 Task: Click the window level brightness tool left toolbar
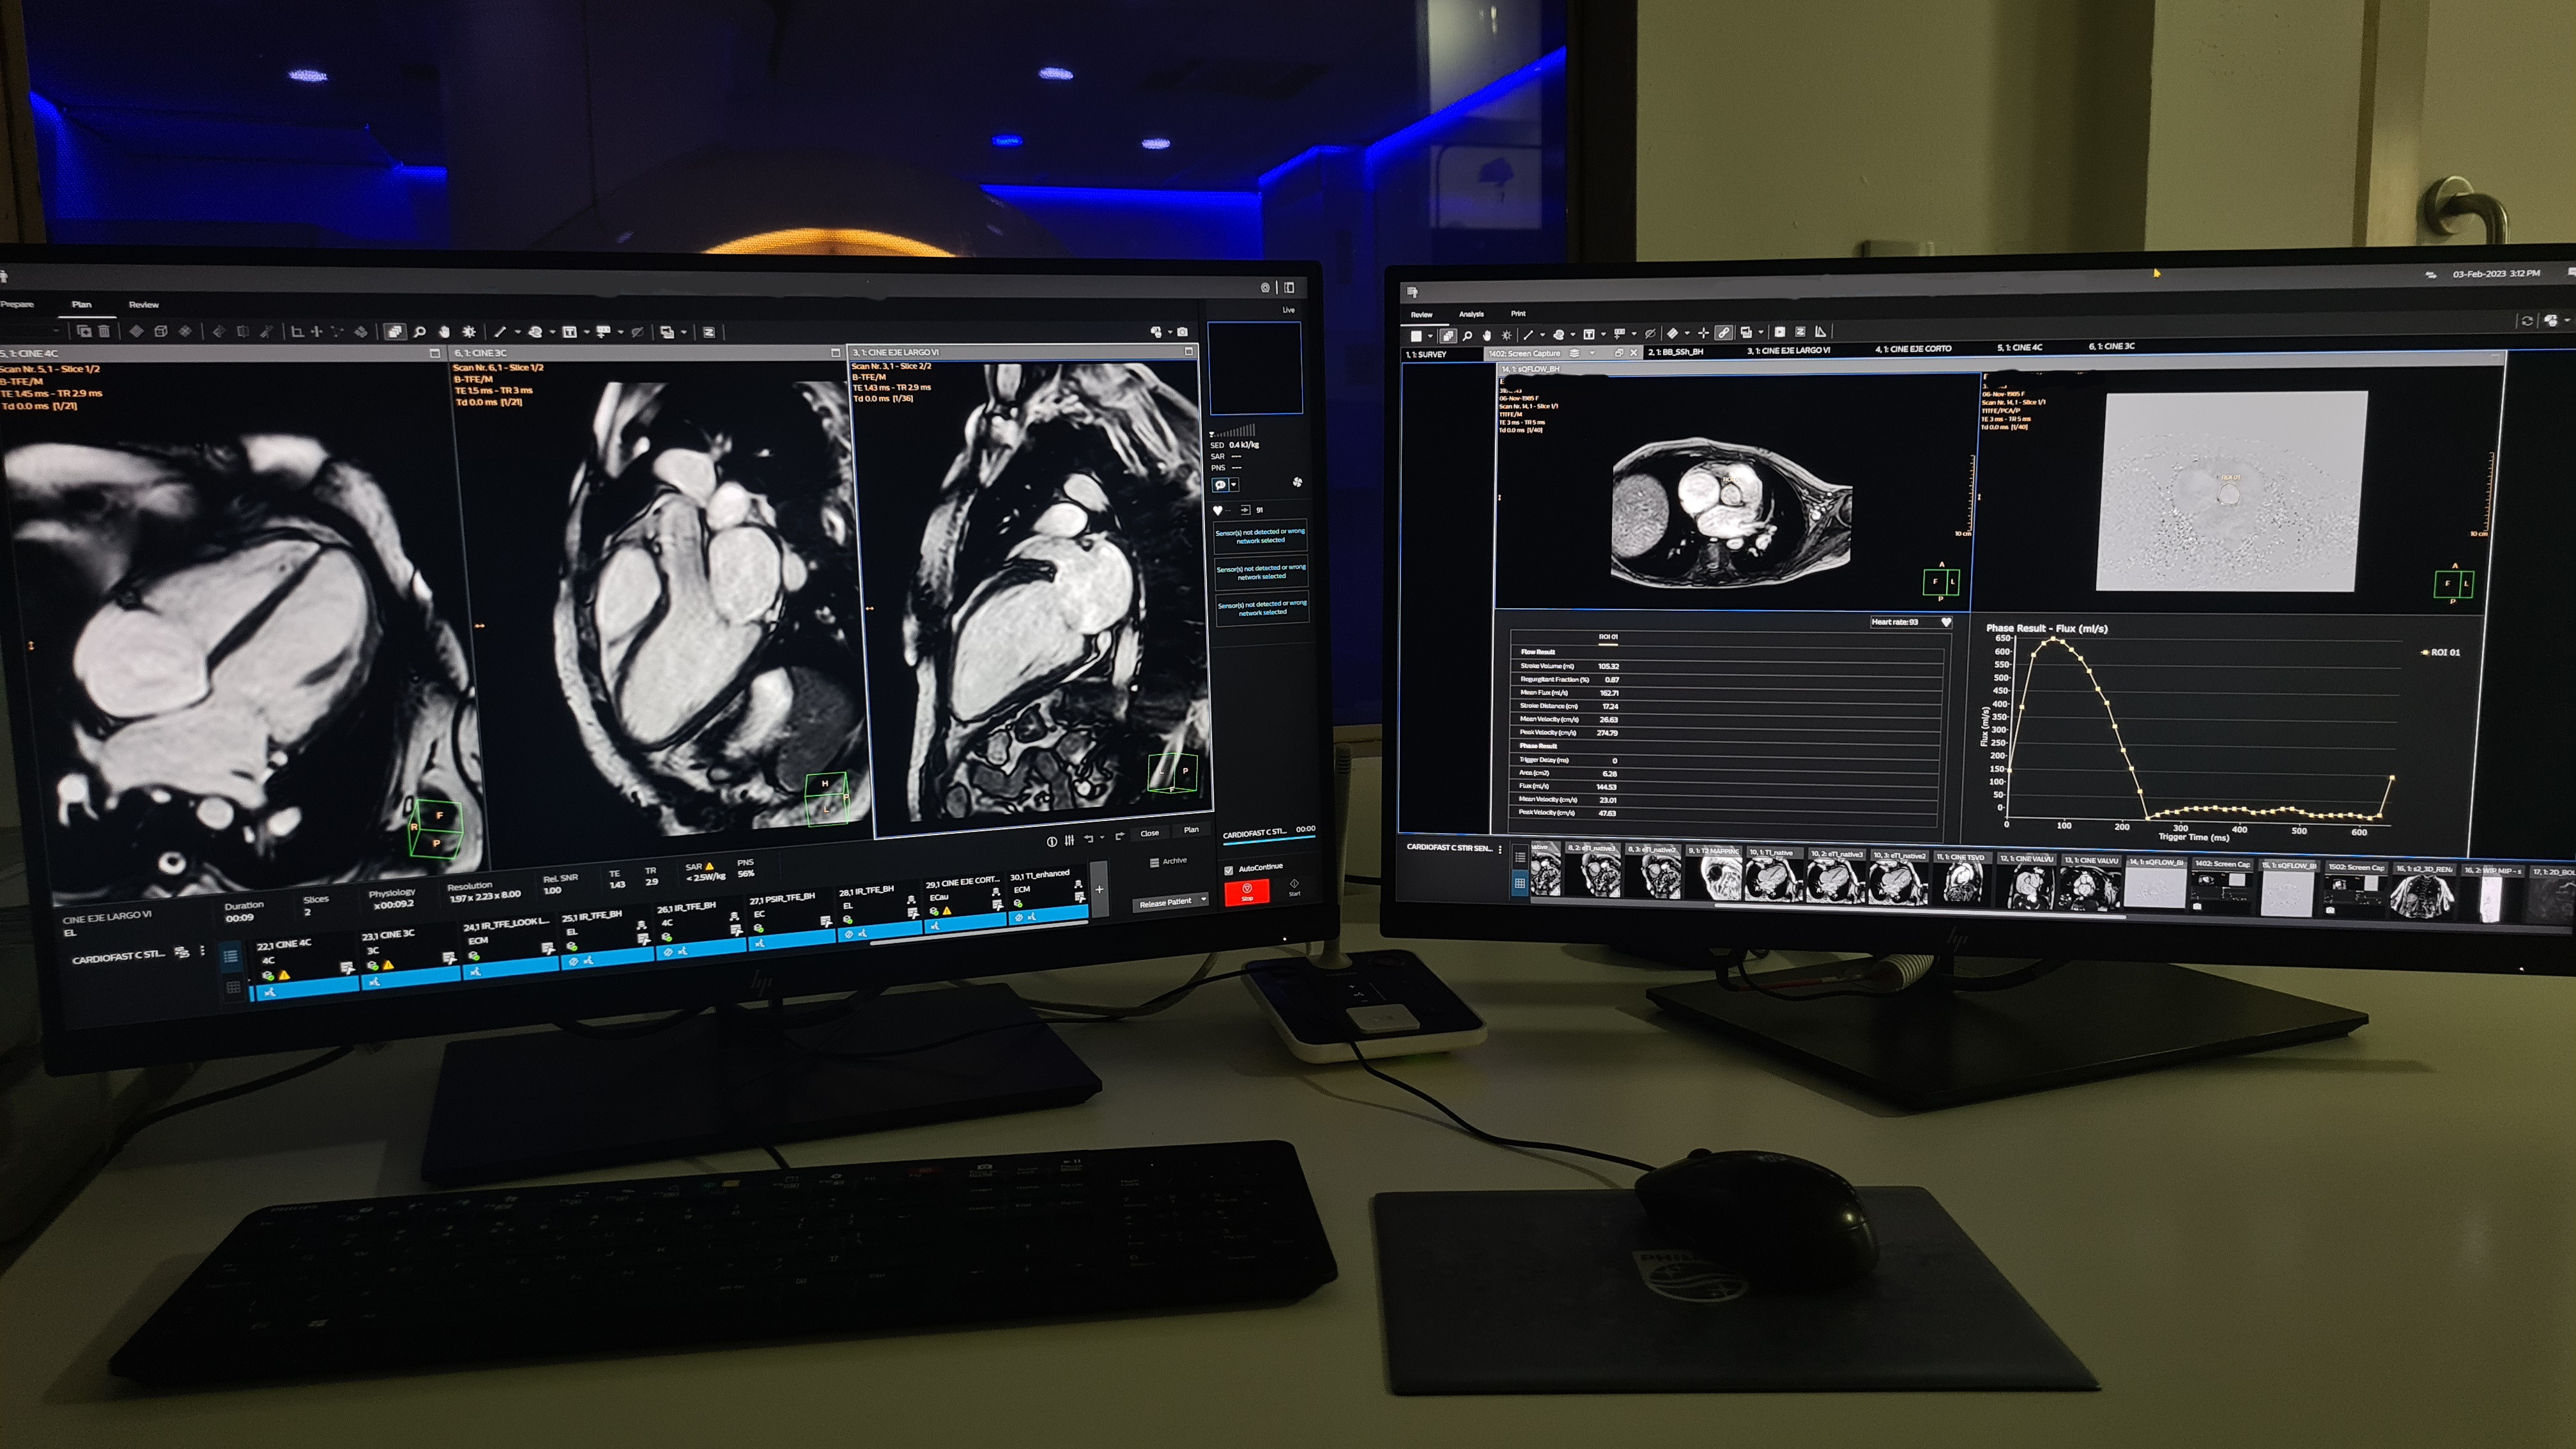pos(469,332)
